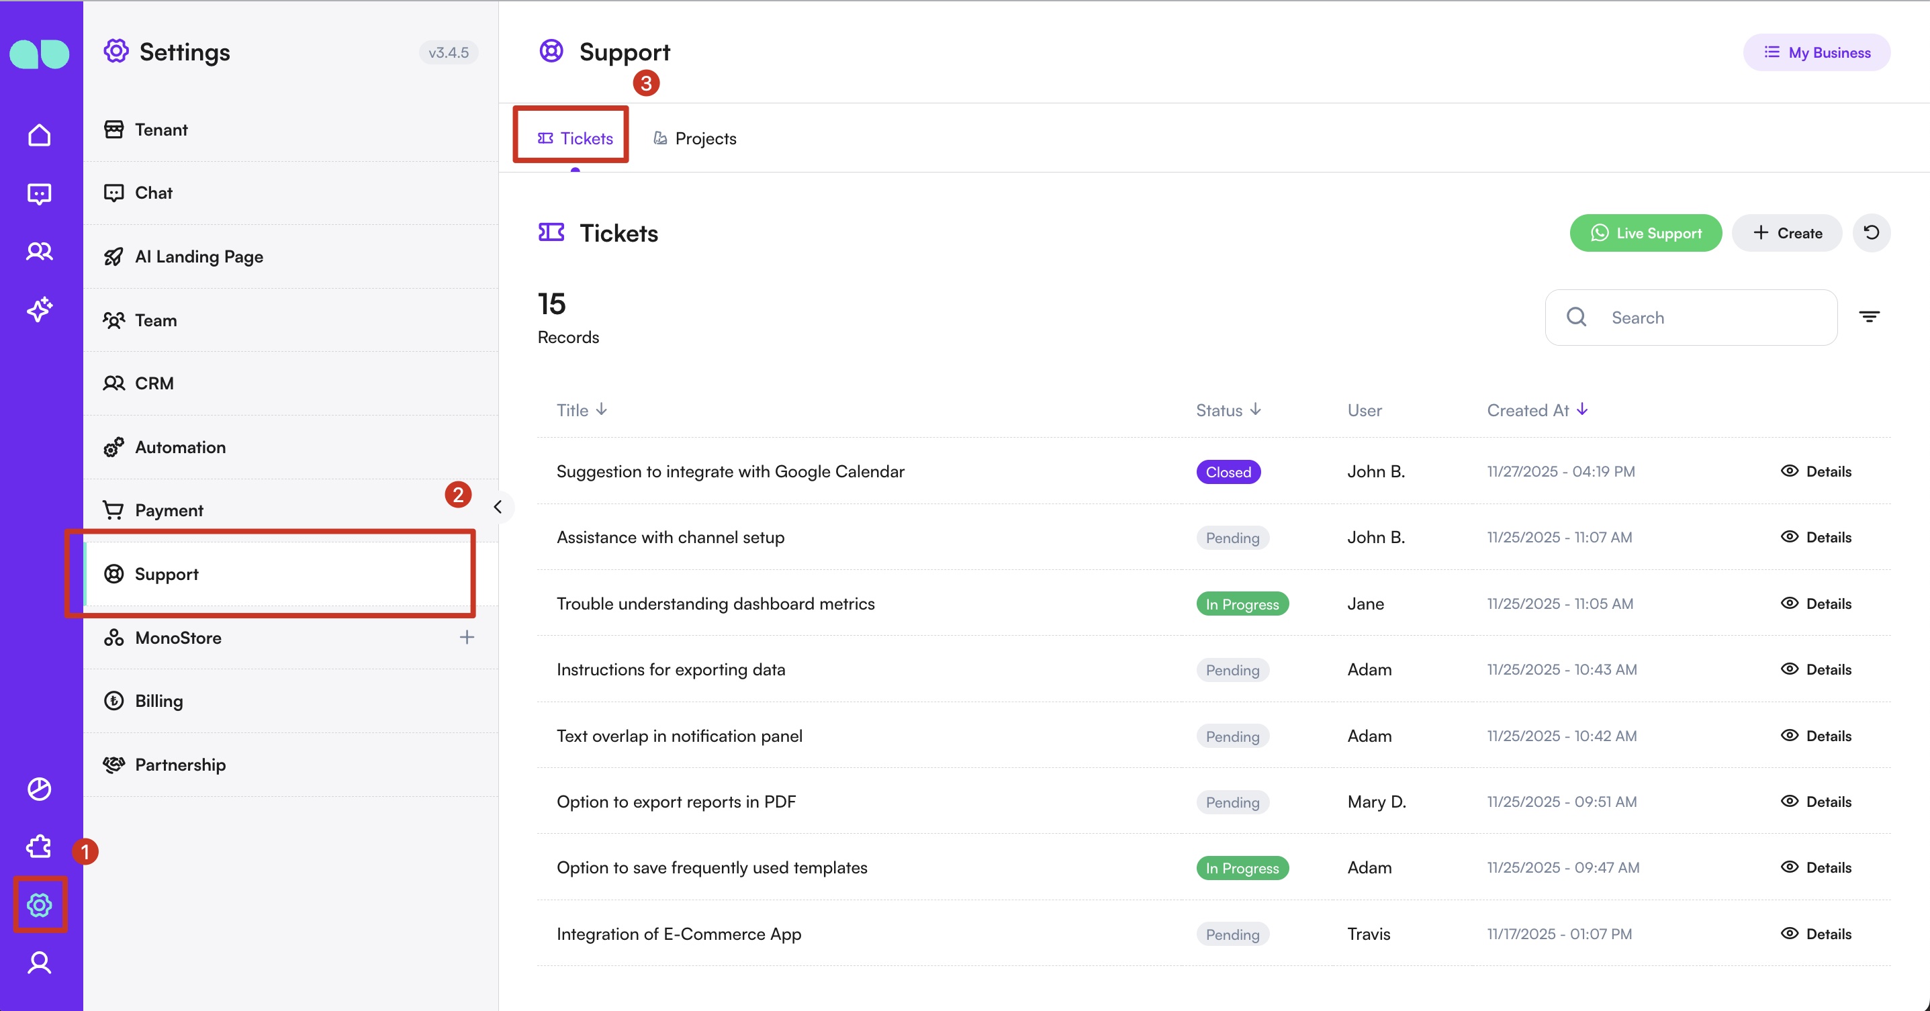Open the chat icon in purple sidebar

pos(39,194)
